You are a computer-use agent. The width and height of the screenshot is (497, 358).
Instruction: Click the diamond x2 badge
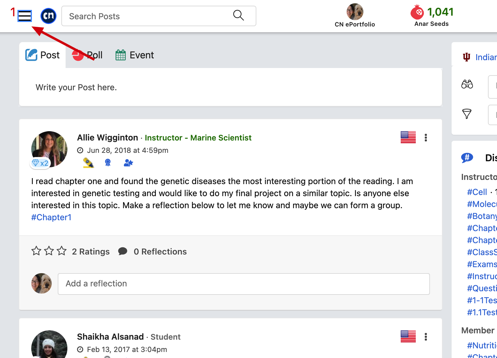pos(40,163)
